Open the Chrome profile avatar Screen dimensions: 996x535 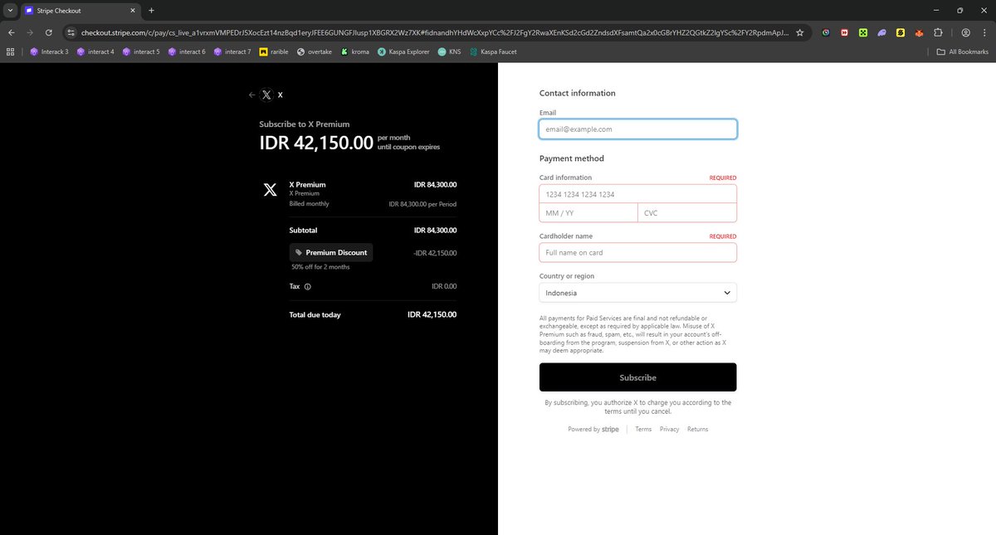[x=966, y=33]
